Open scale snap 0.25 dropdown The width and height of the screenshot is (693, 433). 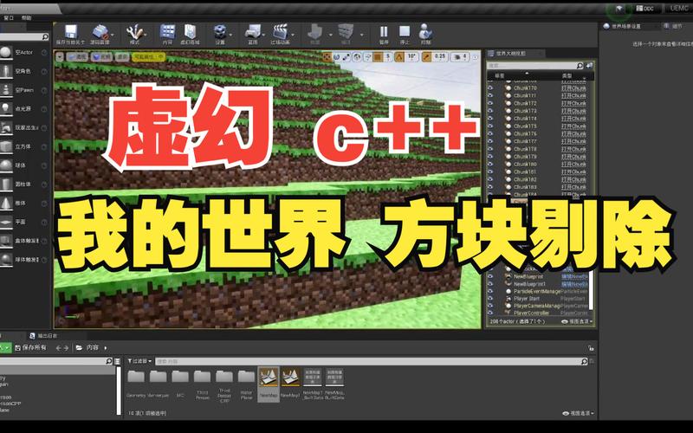[440, 57]
